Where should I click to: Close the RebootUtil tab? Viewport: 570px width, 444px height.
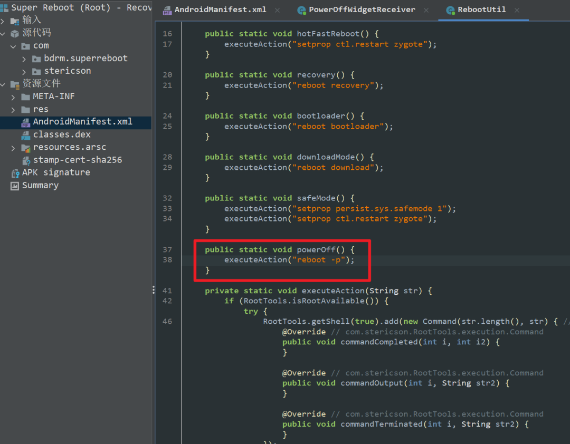pos(517,11)
